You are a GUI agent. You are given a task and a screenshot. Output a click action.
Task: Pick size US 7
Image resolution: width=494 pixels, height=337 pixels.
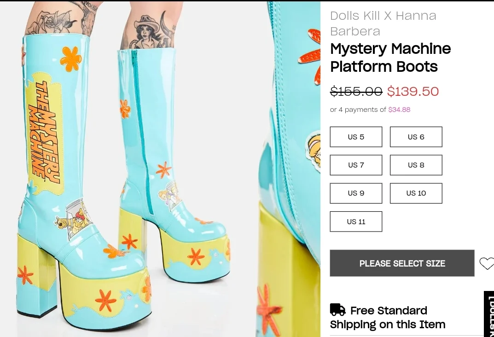[x=356, y=165]
